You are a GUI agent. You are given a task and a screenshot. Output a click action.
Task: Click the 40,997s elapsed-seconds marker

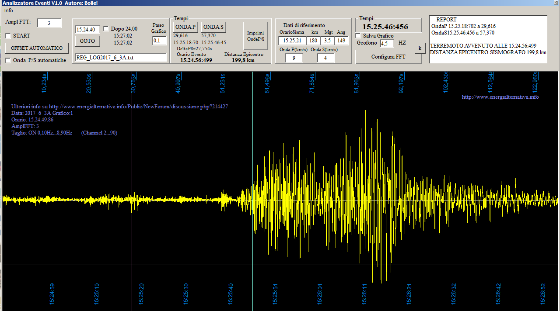(x=178, y=83)
